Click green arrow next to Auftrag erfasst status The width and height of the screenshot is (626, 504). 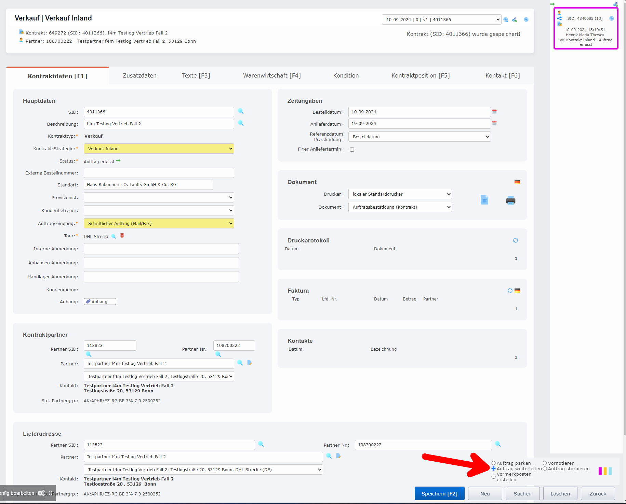coord(118,161)
